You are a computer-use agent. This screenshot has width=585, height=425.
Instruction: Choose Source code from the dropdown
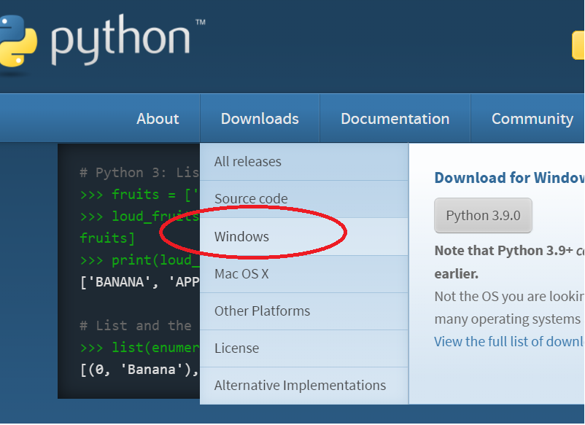(251, 199)
